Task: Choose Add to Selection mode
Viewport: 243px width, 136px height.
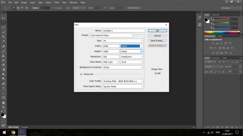Action: tap(18, 8)
